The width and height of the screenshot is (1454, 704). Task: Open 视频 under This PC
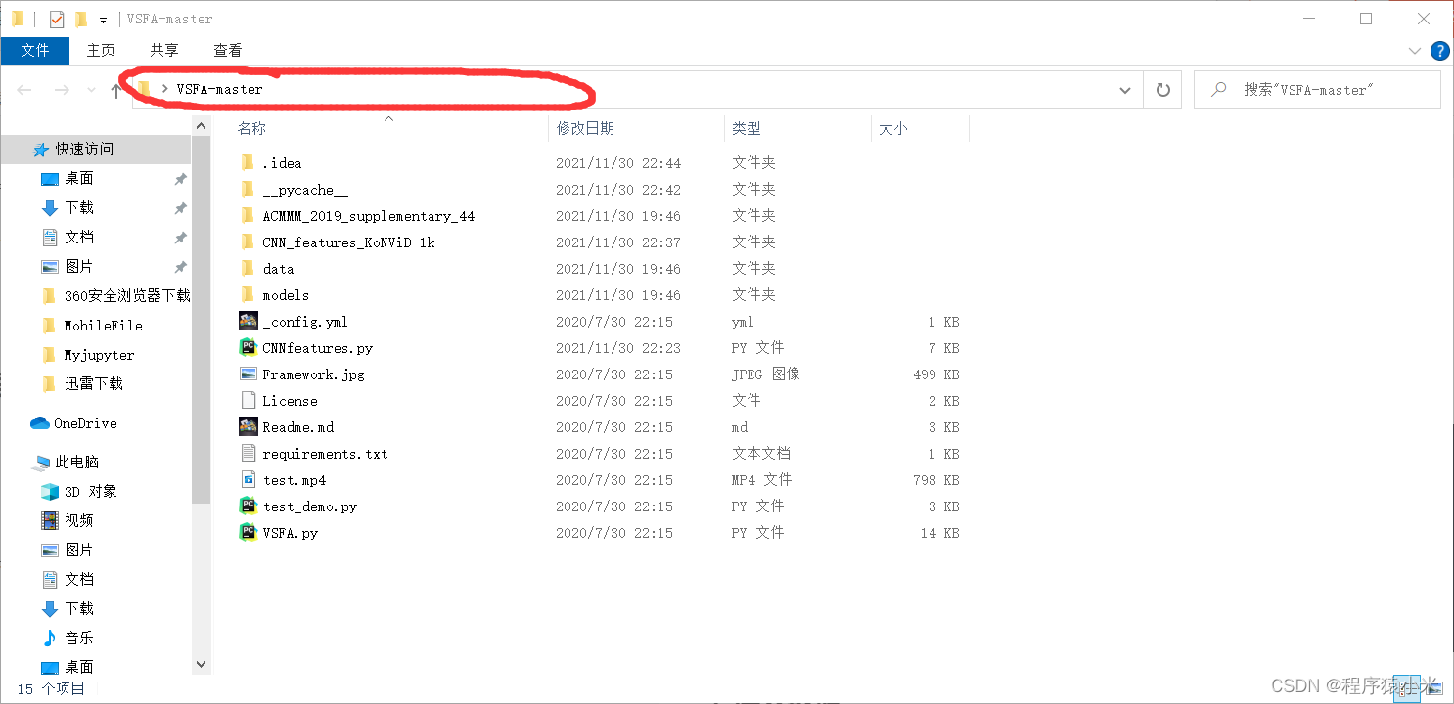tap(79, 520)
